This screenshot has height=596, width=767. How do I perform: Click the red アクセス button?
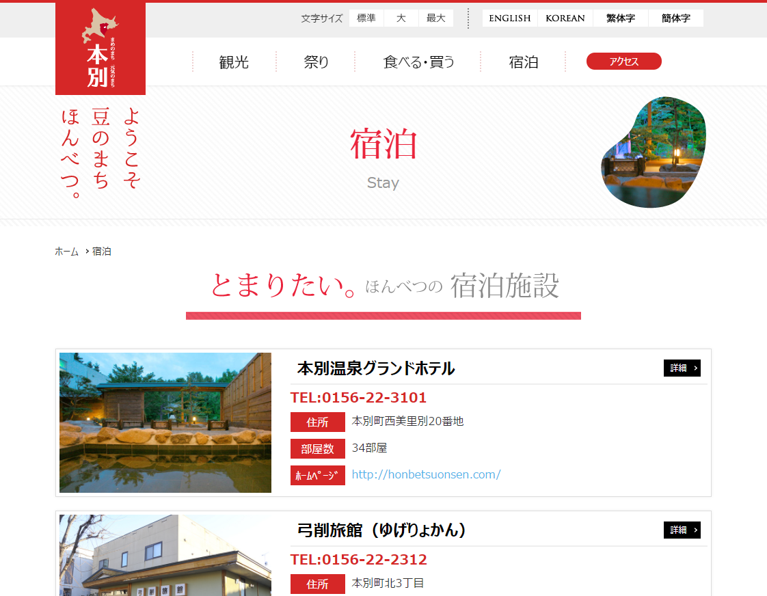point(623,61)
